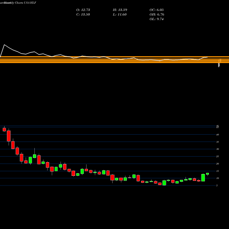Select the very first red candlestick

pyautogui.click(x=4, y=130)
